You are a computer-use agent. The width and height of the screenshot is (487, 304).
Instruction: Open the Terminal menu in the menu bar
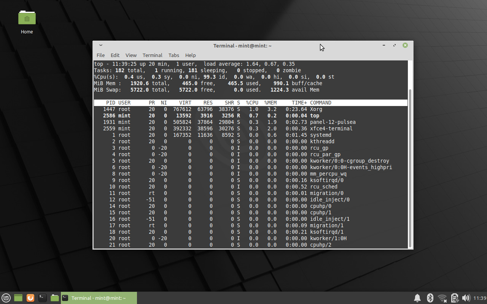tap(153, 55)
